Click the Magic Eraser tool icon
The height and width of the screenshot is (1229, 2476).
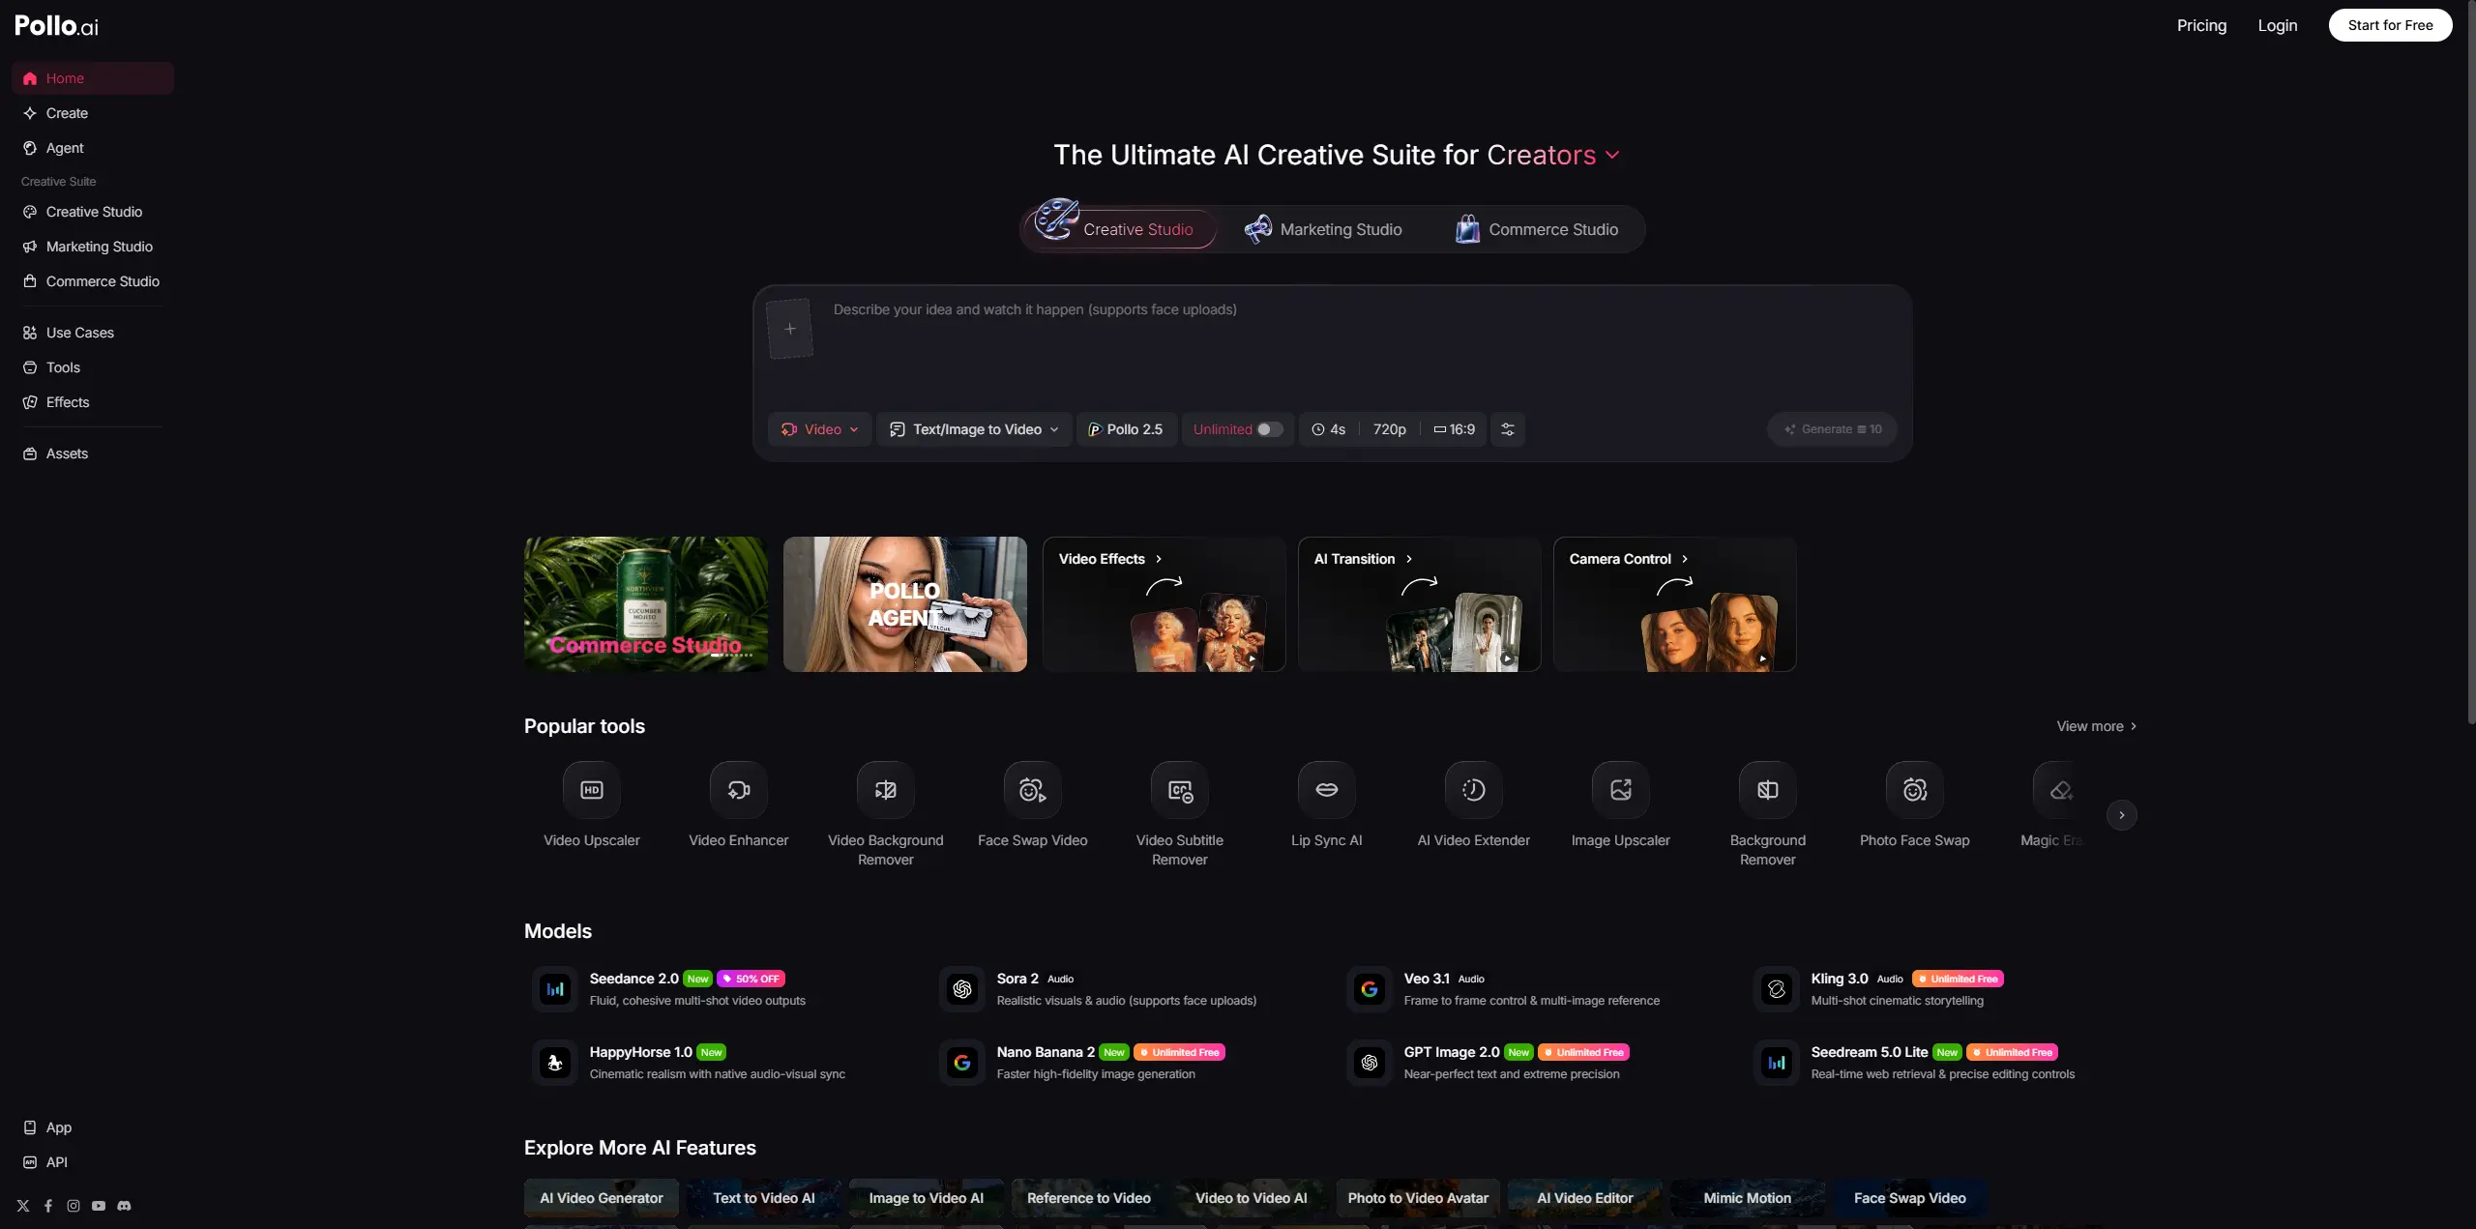point(2061,790)
